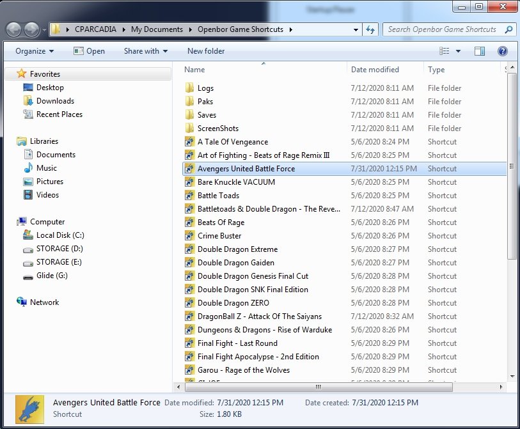Expand the arrow after Openbor Game Shortcuts
This screenshot has width=520, height=429.
coord(291,29)
